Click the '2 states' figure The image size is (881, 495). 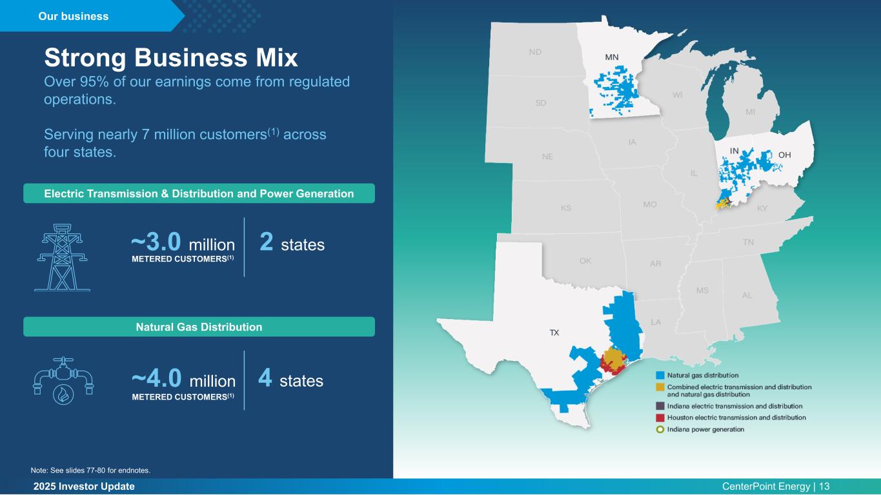pyautogui.click(x=292, y=243)
